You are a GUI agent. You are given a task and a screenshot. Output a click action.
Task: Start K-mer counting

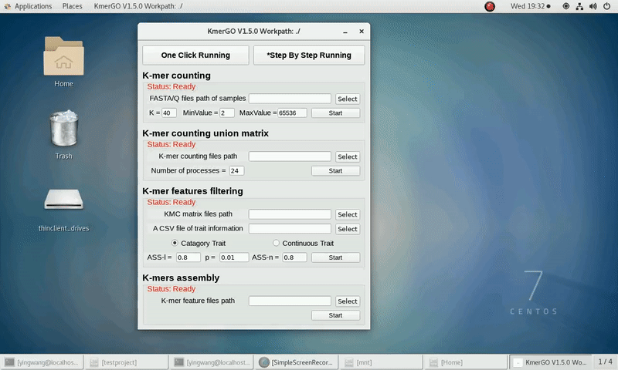point(335,113)
